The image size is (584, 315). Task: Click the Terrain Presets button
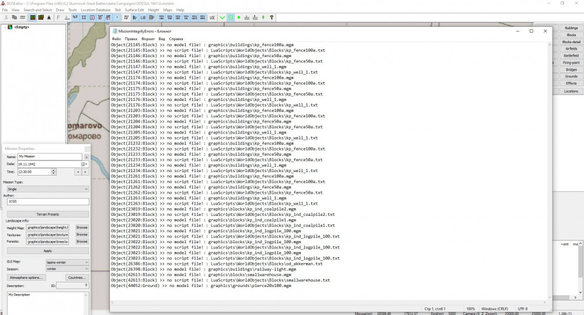(48, 214)
